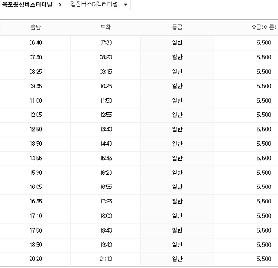Click the 10:25 arrival time cell
This screenshot has width=278, height=268.
click(x=106, y=86)
